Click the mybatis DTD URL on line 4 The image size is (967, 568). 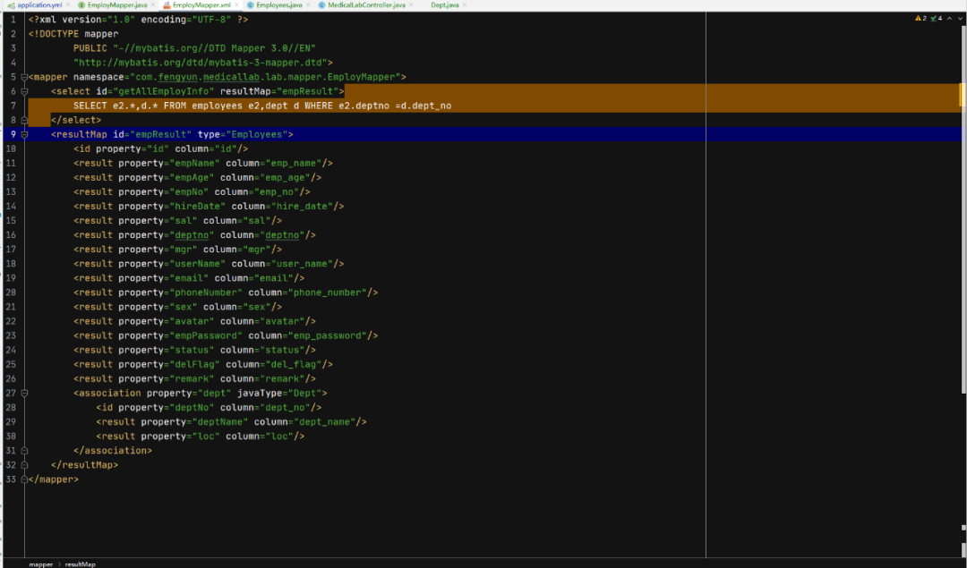(x=201, y=63)
